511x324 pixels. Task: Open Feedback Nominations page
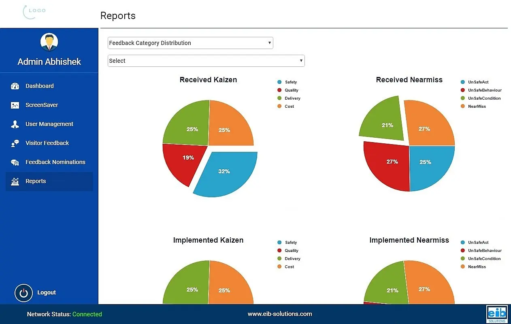(49, 162)
